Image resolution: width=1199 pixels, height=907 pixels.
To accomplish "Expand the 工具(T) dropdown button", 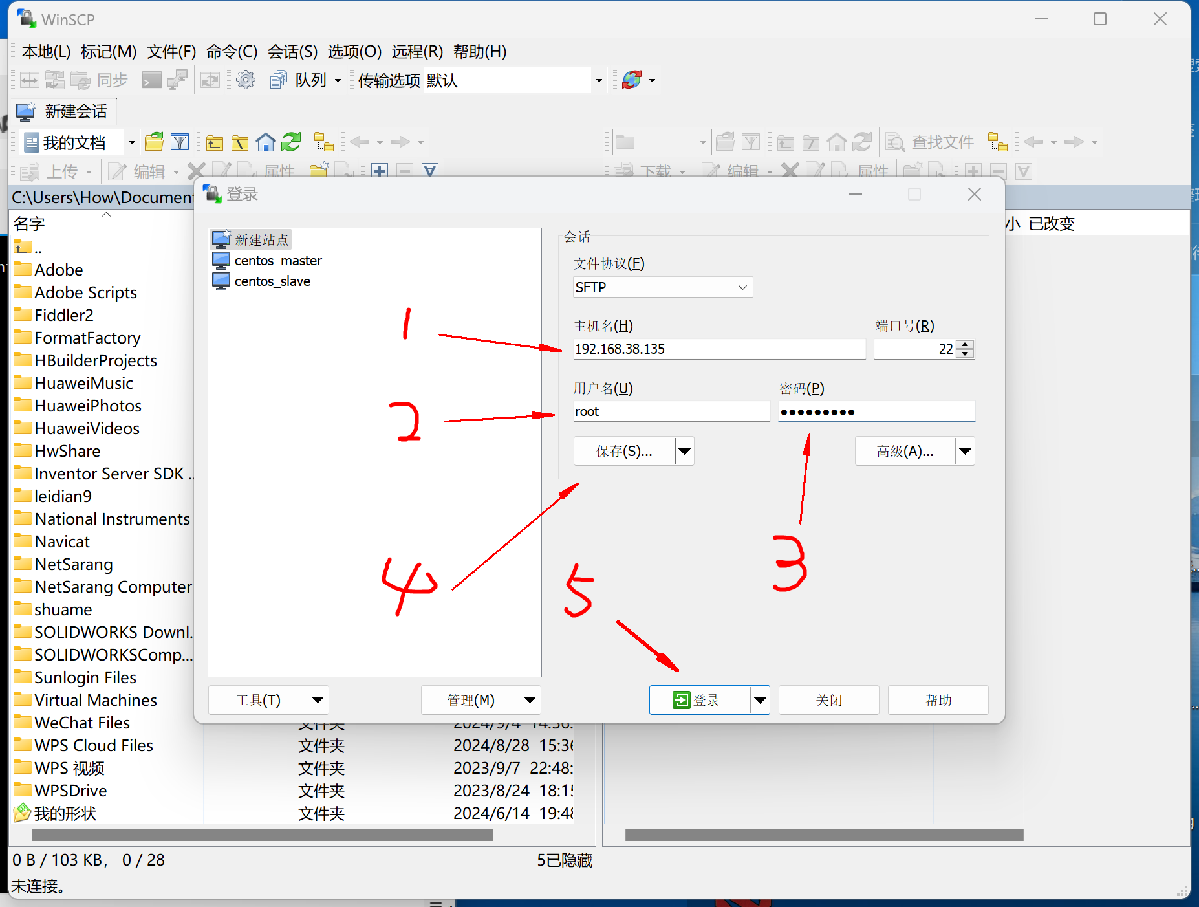I will [268, 700].
